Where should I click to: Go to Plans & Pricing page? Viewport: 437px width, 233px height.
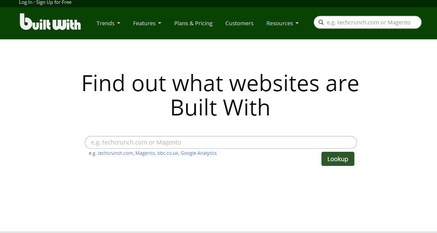pos(193,23)
